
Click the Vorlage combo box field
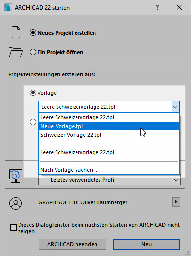[x=109, y=107]
